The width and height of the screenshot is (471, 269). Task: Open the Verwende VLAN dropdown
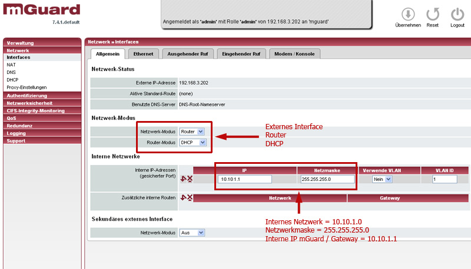point(382,180)
